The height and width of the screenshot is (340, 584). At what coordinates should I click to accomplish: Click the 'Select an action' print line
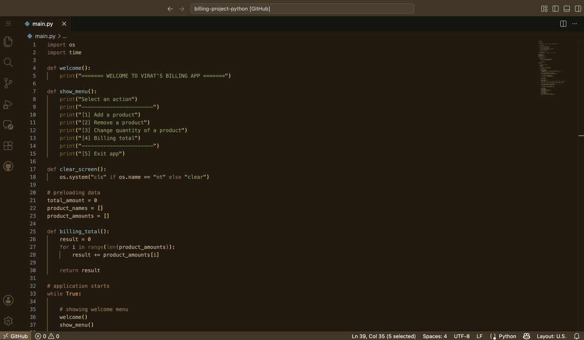tap(99, 99)
